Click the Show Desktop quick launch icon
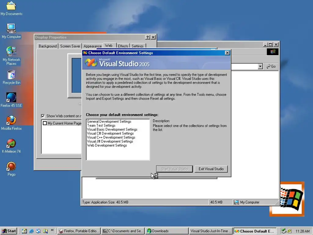 coord(24,231)
